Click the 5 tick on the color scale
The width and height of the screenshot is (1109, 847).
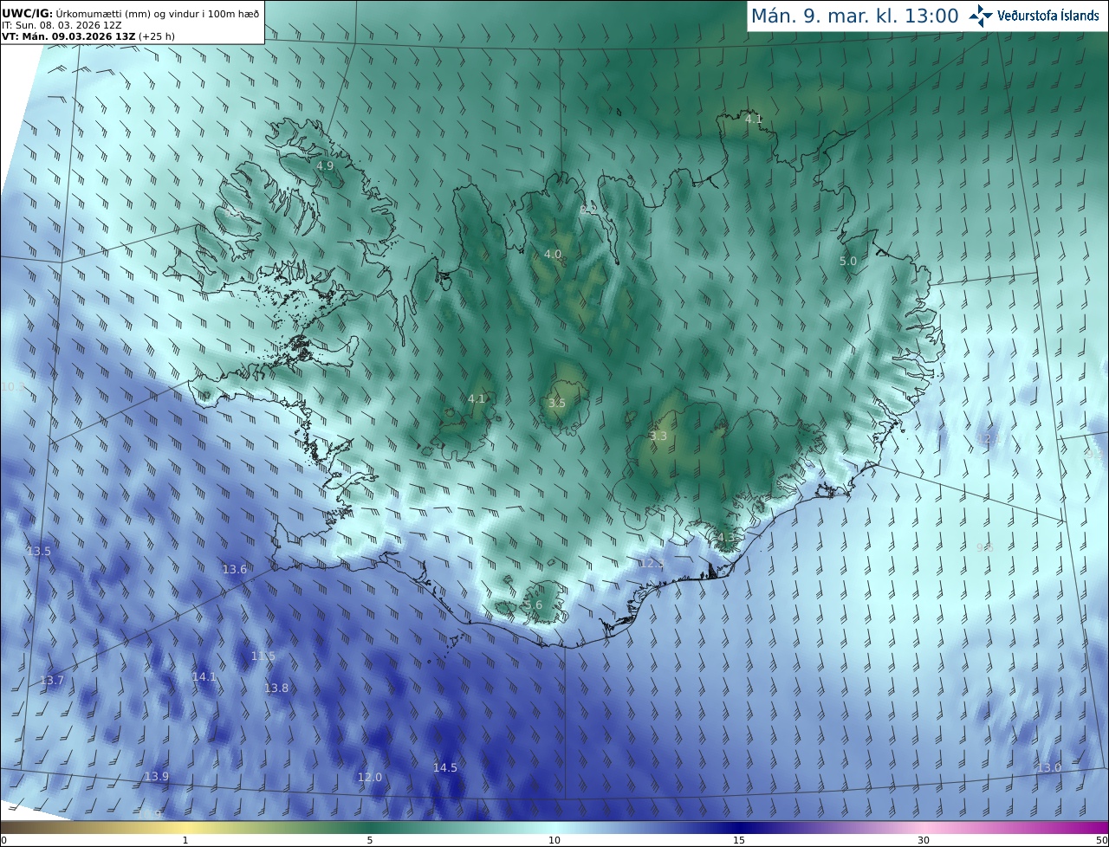370,840
